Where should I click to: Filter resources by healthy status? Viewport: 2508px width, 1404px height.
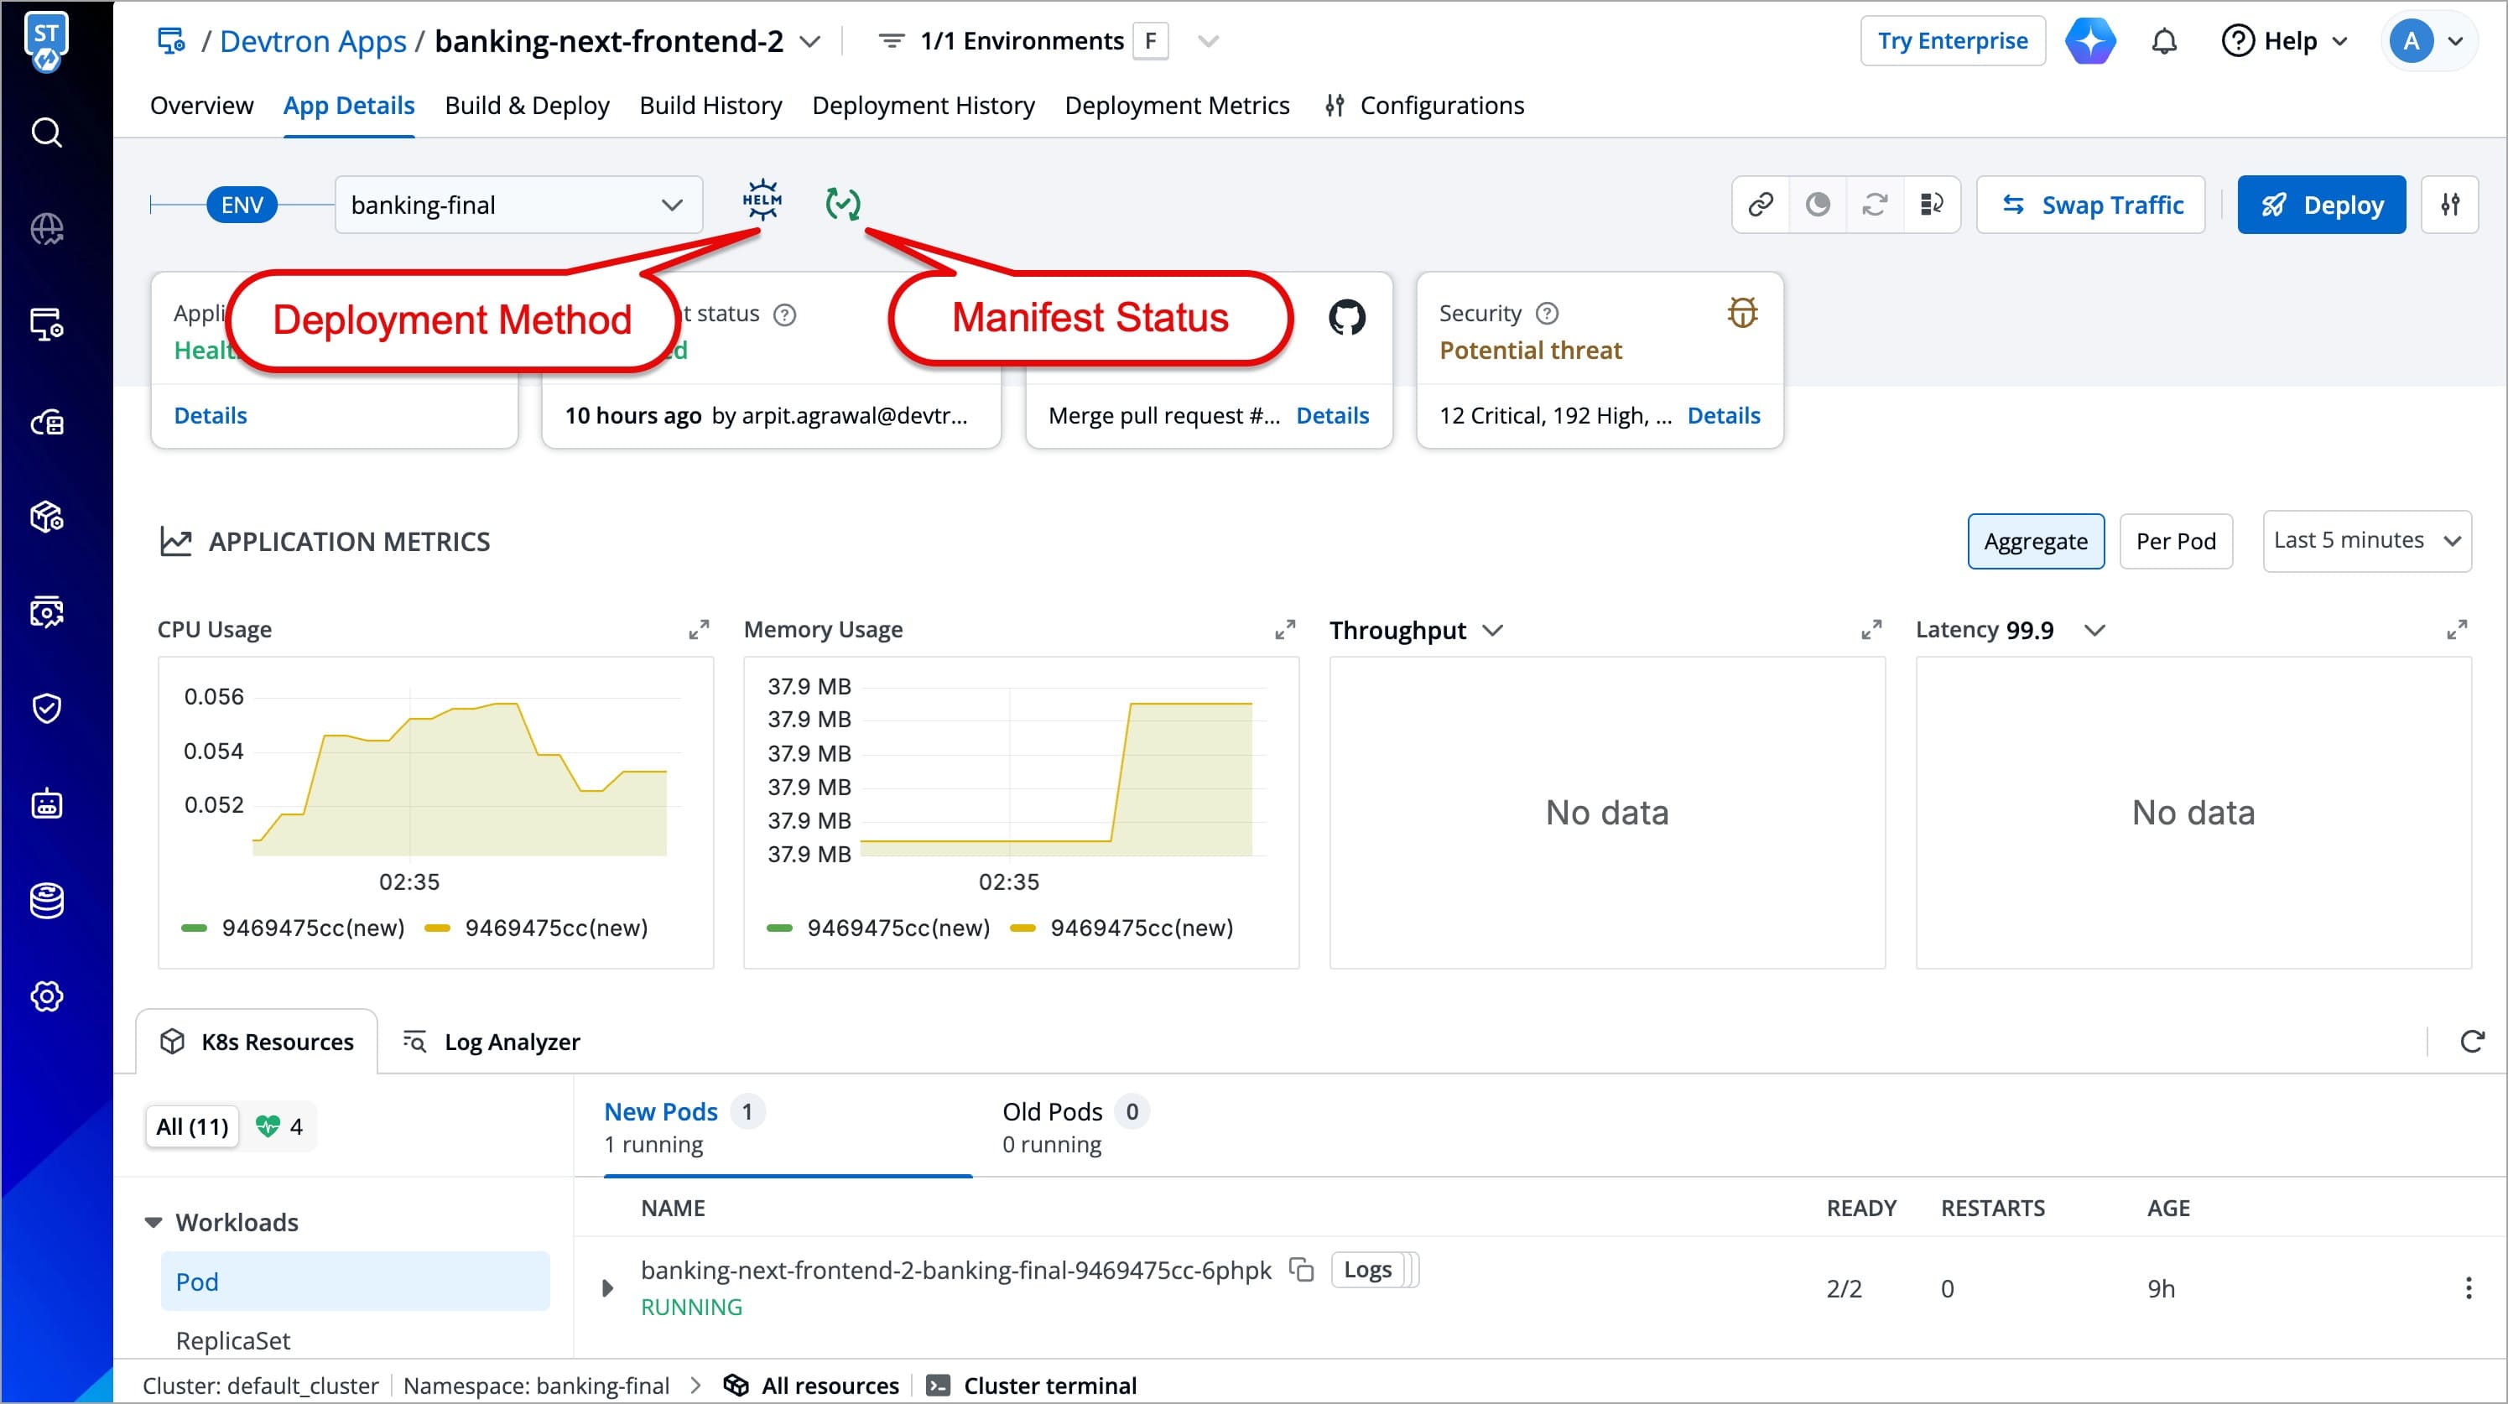click(x=279, y=1126)
